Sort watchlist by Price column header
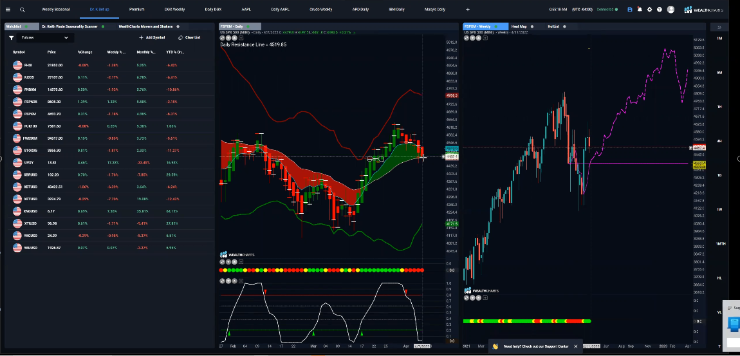740x356 pixels. click(x=52, y=52)
